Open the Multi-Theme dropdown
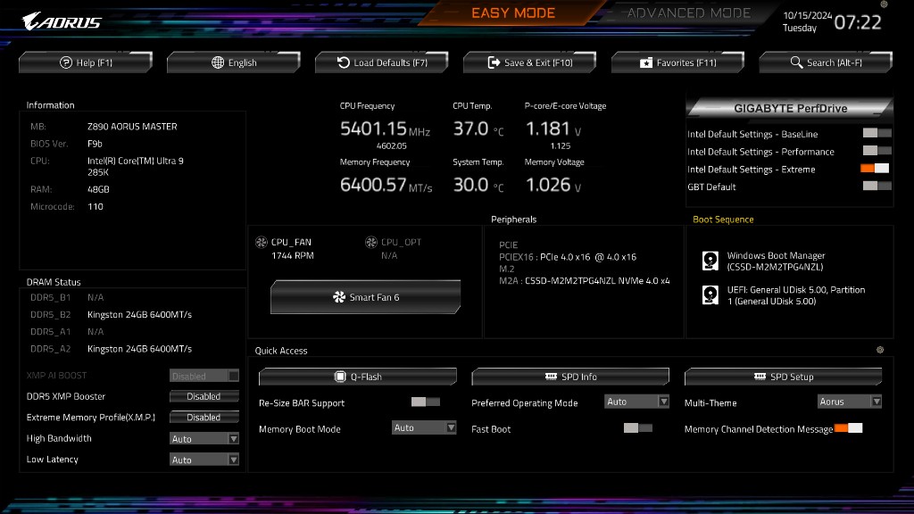The height and width of the screenshot is (514, 914). (850, 402)
